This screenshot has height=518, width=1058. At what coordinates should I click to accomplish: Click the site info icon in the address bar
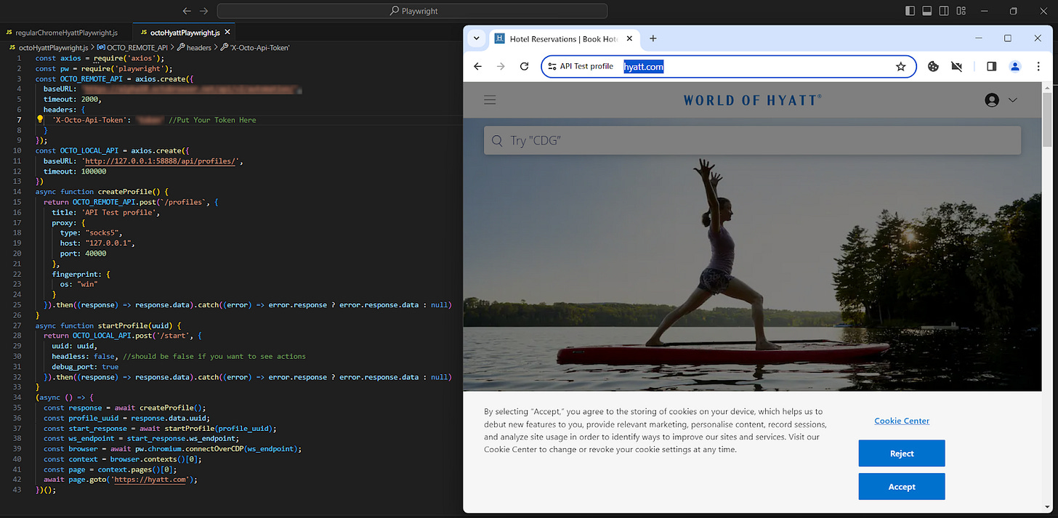tap(552, 67)
